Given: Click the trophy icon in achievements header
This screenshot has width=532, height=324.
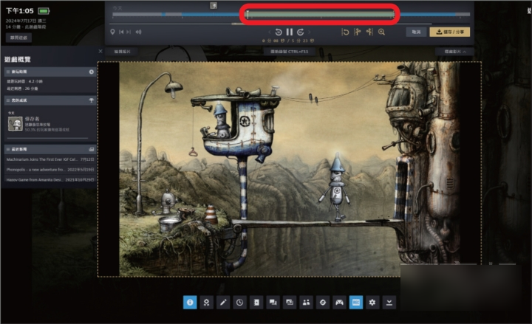Looking at the screenshot, I should (92, 100).
